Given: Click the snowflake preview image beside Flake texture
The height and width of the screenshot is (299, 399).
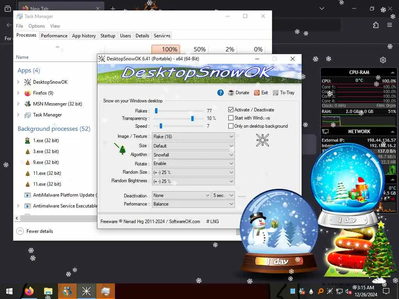Looking at the screenshot, I should coord(263,140).
